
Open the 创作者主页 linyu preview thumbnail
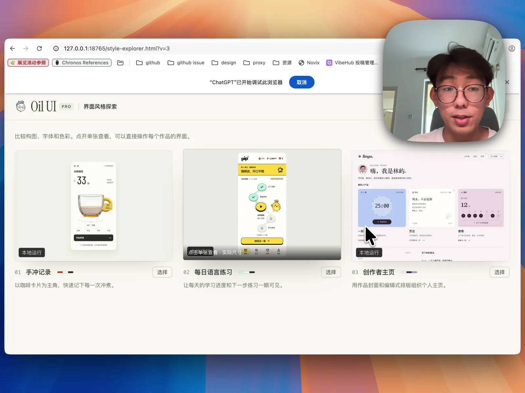431,206
